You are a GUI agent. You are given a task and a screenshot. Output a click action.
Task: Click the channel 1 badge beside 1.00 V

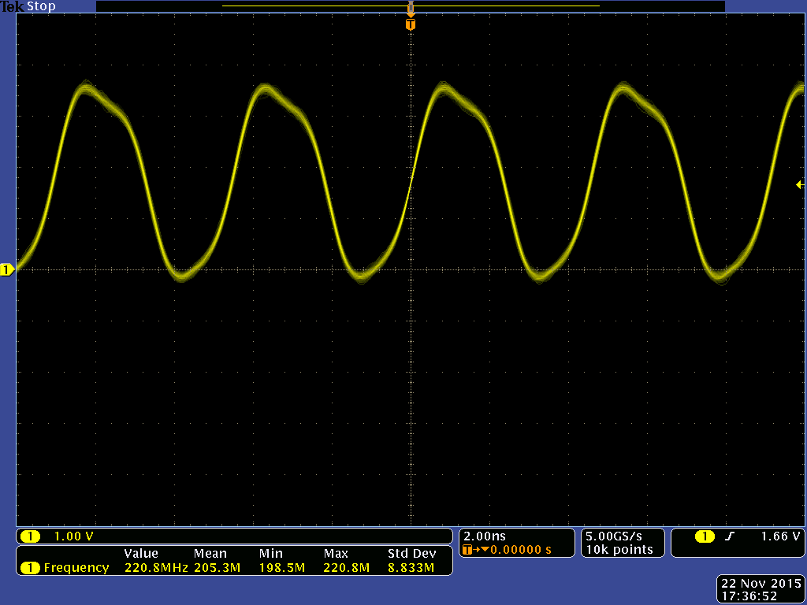(x=30, y=536)
